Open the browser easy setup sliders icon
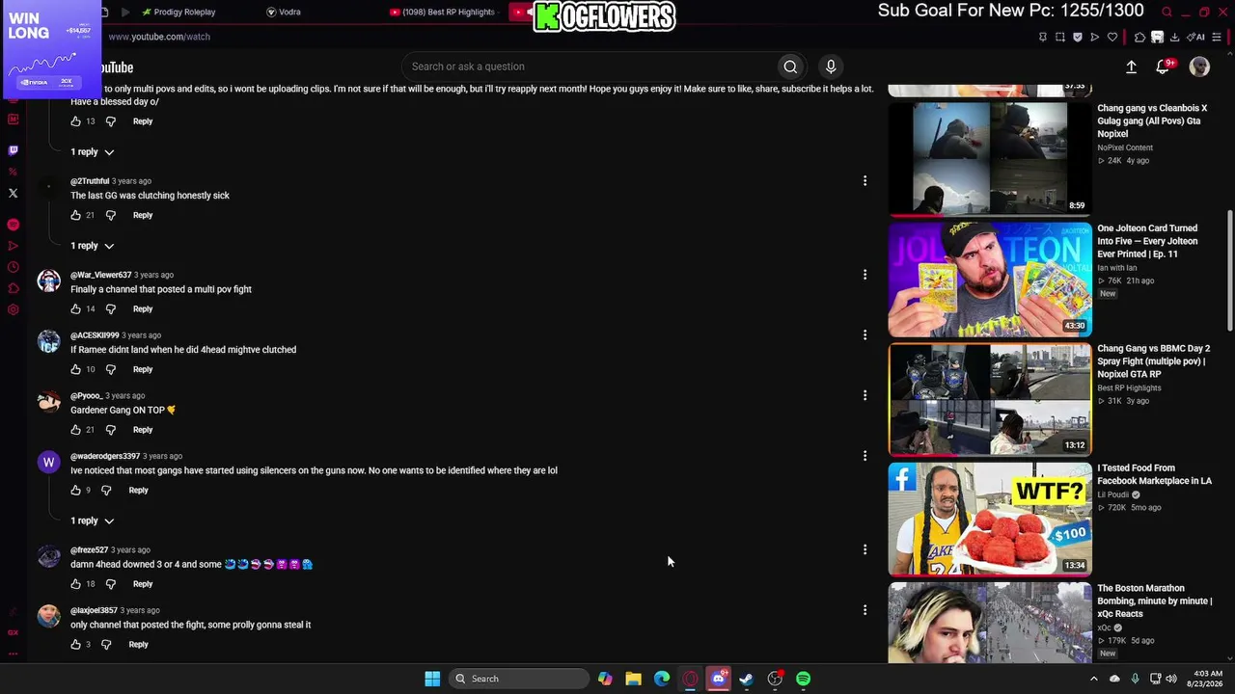 (x=1218, y=37)
